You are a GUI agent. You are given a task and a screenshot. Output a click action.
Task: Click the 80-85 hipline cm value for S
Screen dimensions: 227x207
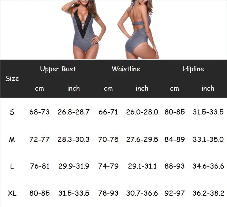click(x=175, y=112)
